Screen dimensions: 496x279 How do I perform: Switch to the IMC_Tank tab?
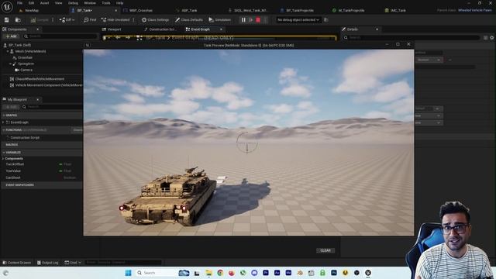pos(398,10)
